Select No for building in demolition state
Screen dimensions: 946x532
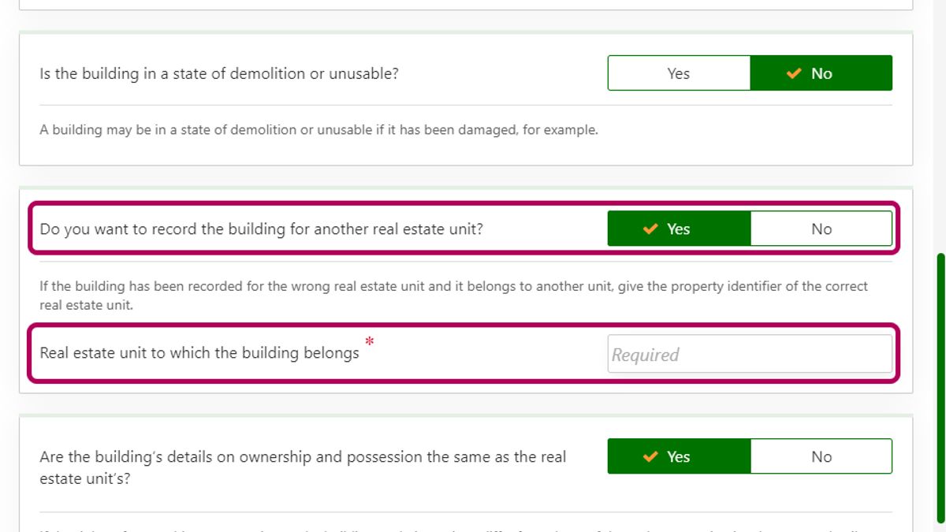click(x=821, y=73)
